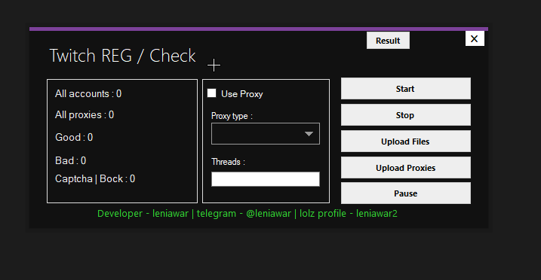Image resolution: width=541 pixels, height=280 pixels.
Task: Open the Result view
Action: [x=388, y=41]
